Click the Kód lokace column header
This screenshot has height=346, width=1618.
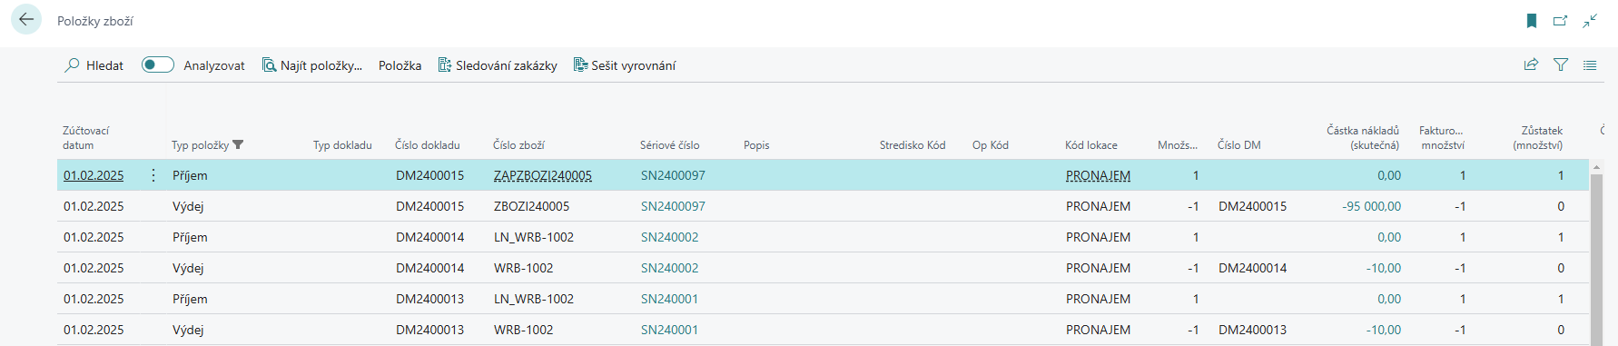[1091, 145]
